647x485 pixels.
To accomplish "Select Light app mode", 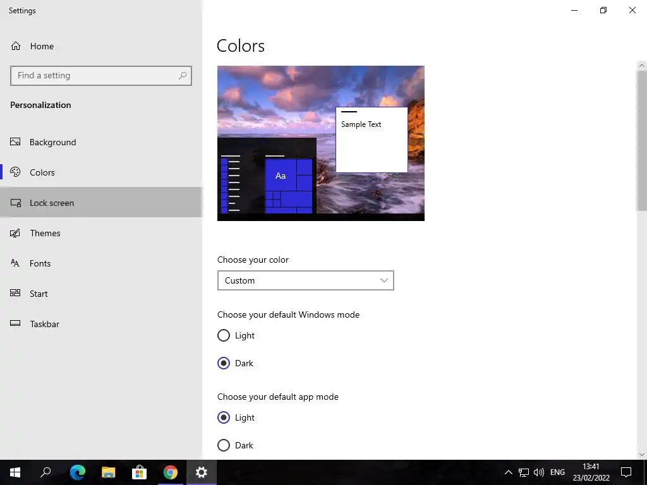I will coord(224,417).
